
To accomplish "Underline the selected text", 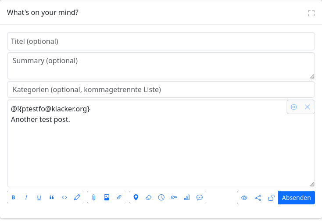I will (x=39, y=197).
